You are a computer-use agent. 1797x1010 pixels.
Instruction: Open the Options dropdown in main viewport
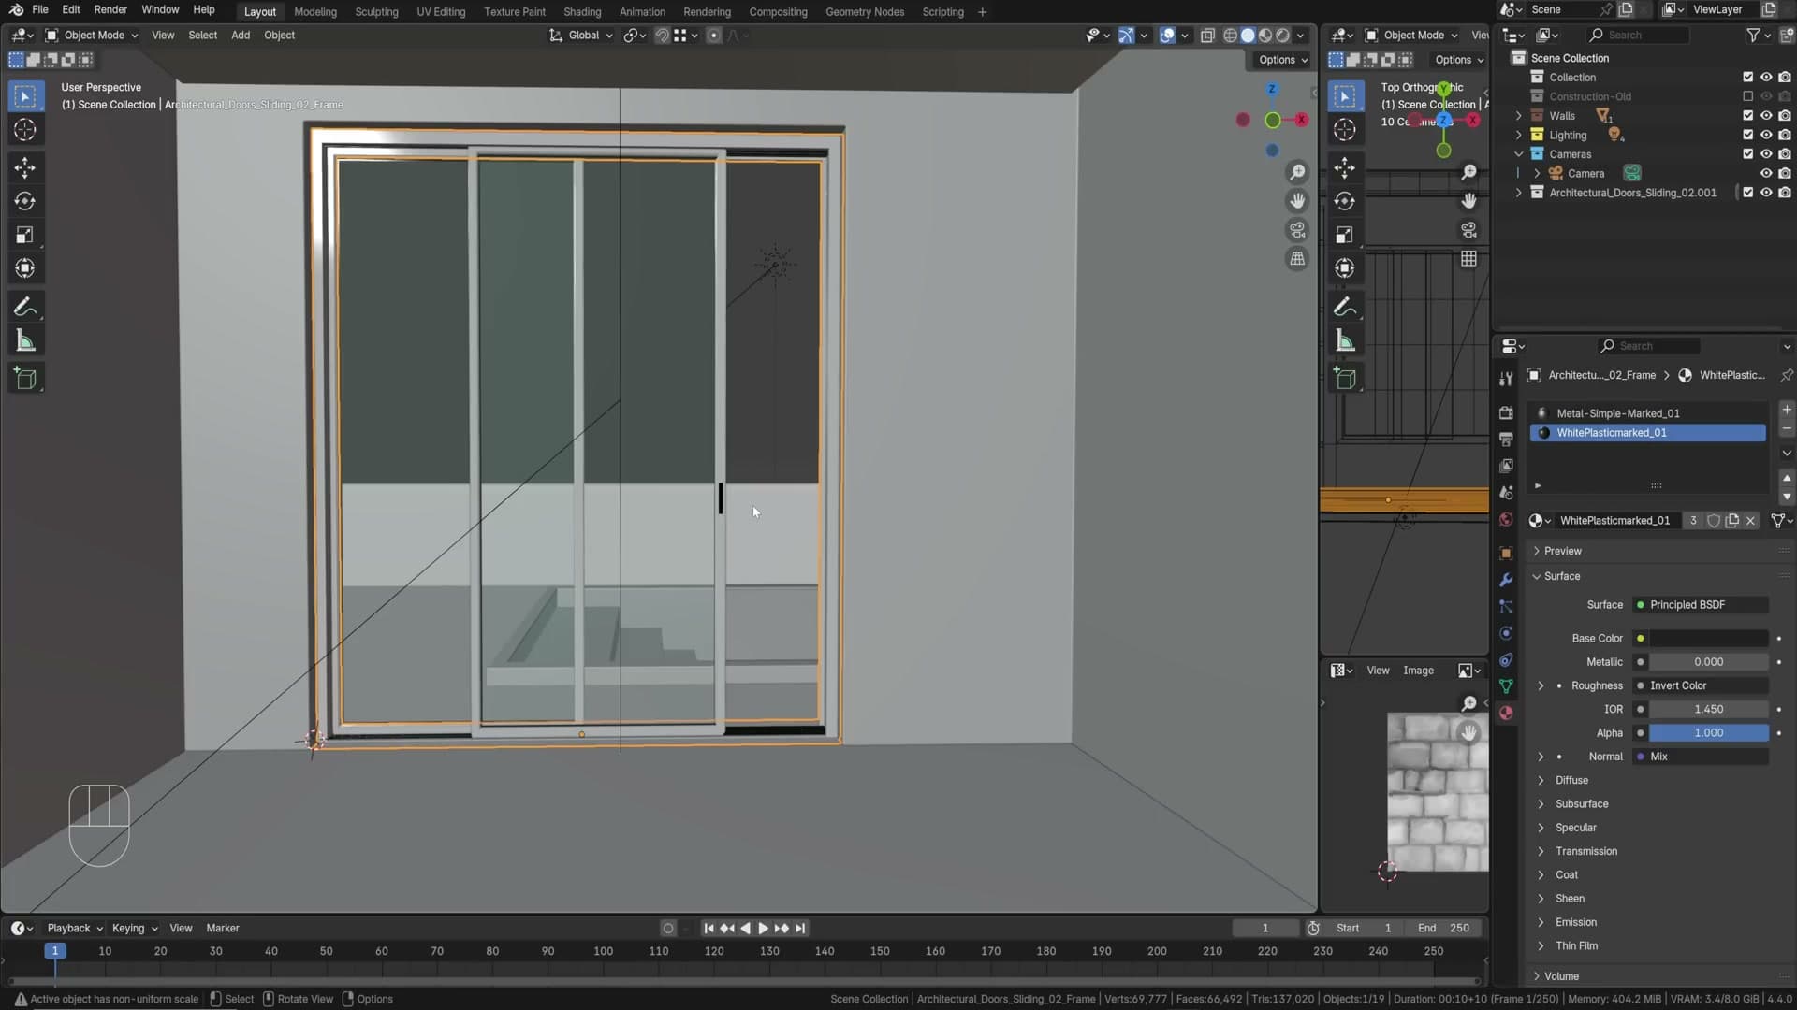[x=1283, y=60]
